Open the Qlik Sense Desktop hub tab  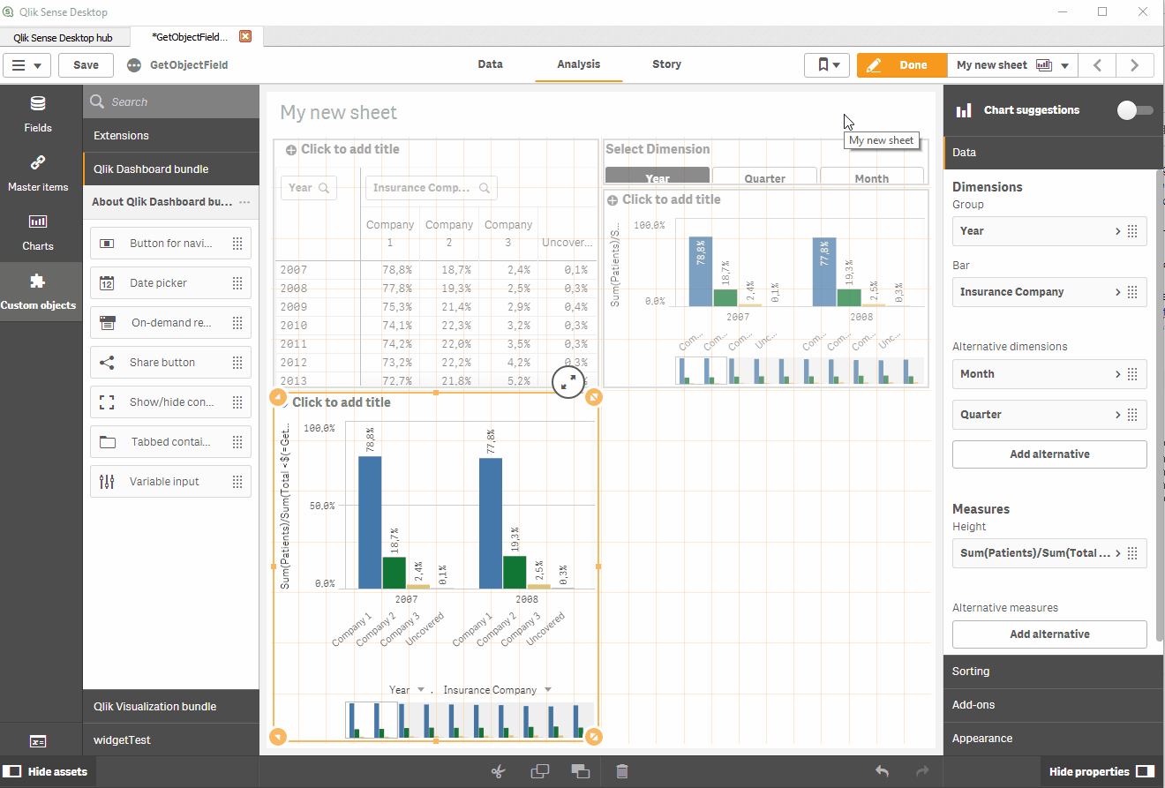pos(64,38)
